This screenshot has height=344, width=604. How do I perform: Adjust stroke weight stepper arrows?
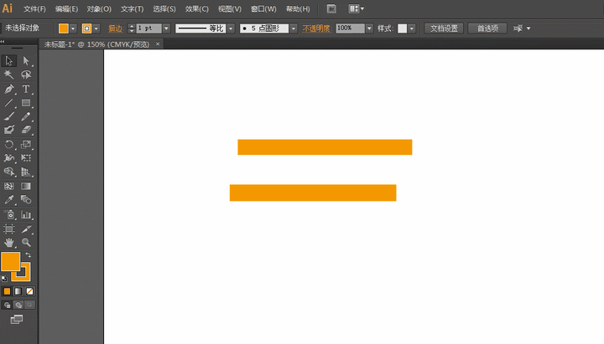132,28
